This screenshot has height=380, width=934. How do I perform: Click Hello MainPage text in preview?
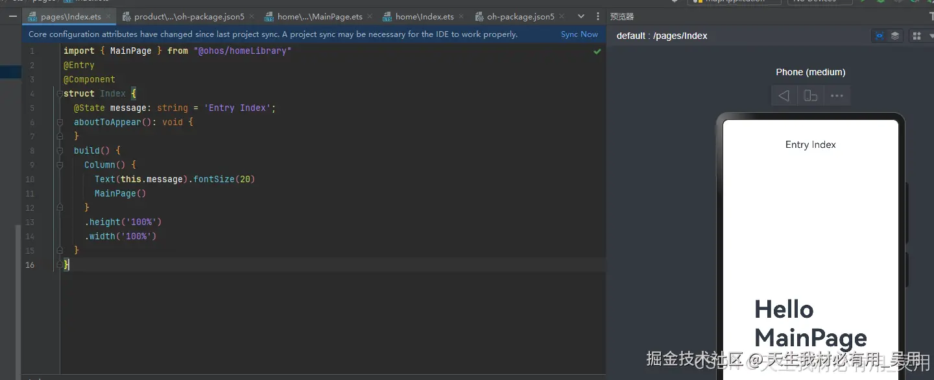(811, 324)
